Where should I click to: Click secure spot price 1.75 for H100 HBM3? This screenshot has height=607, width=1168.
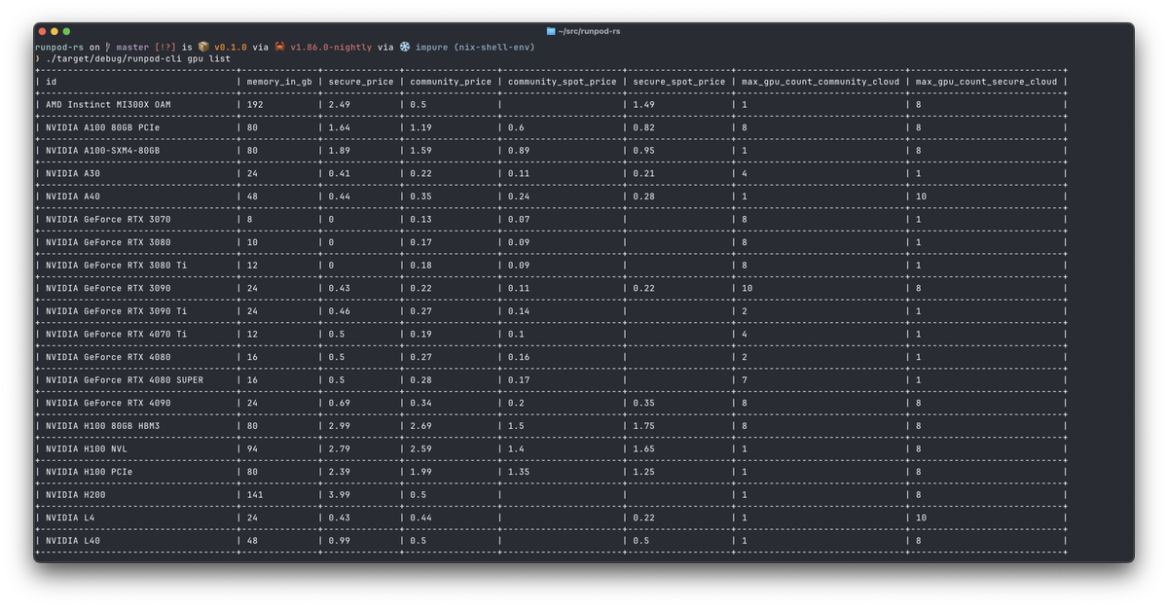[x=643, y=426]
